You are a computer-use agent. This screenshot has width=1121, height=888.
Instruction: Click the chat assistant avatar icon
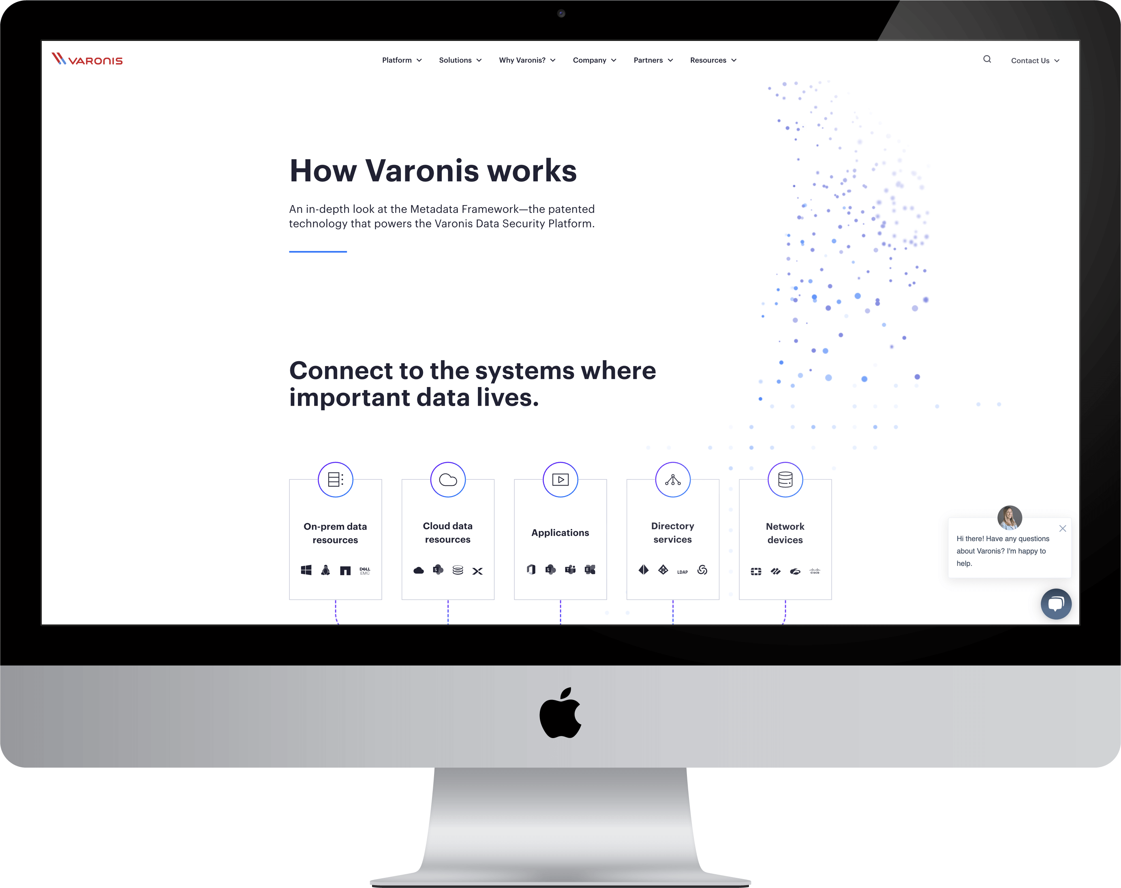point(1007,517)
